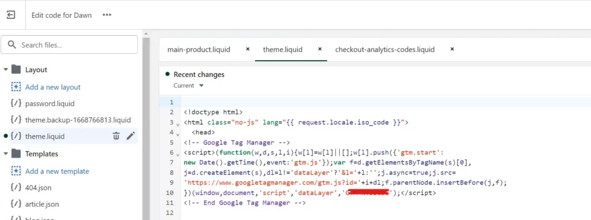Switch to the checkout-analytics-codes.liquid tab
Viewport: 591px width, 220px height.
click(x=385, y=50)
